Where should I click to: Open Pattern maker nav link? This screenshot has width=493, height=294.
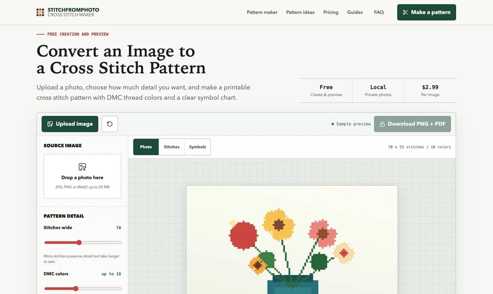pos(262,12)
